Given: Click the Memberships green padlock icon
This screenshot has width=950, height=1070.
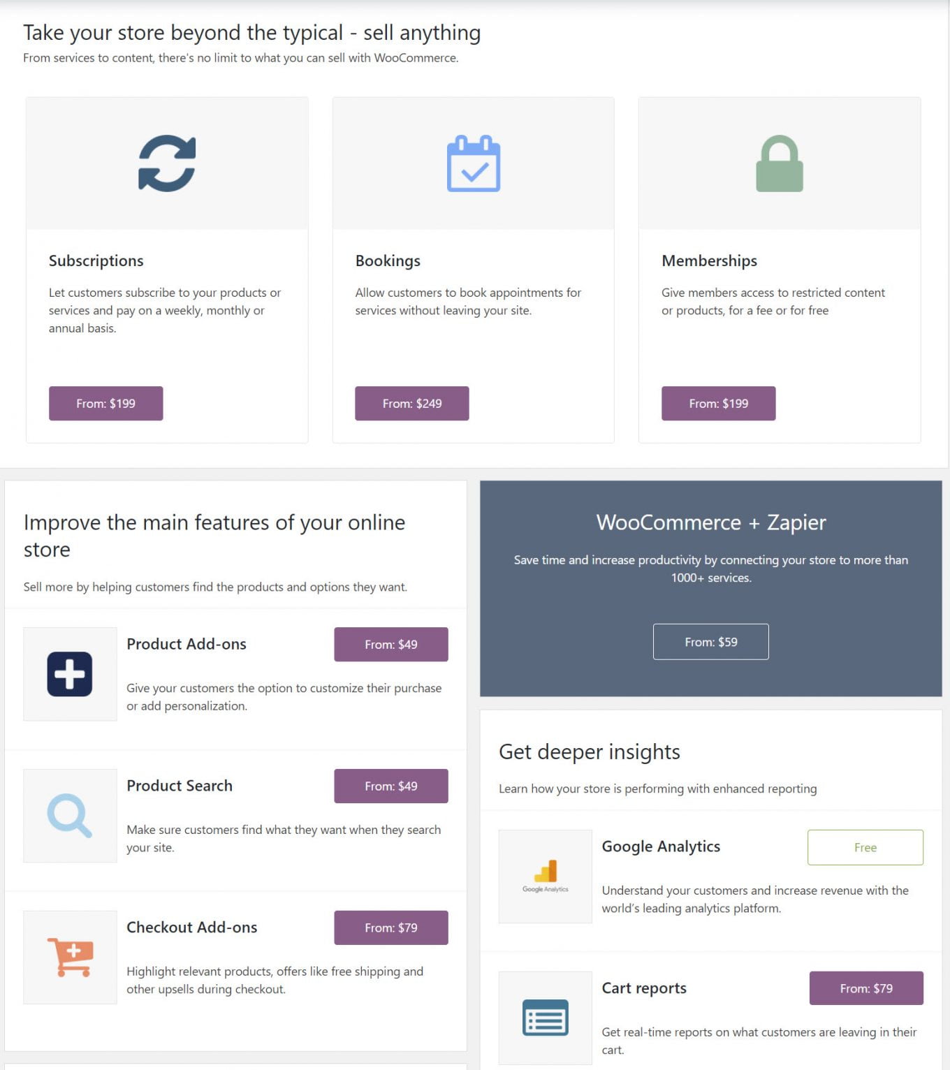Looking at the screenshot, I should click(x=780, y=163).
